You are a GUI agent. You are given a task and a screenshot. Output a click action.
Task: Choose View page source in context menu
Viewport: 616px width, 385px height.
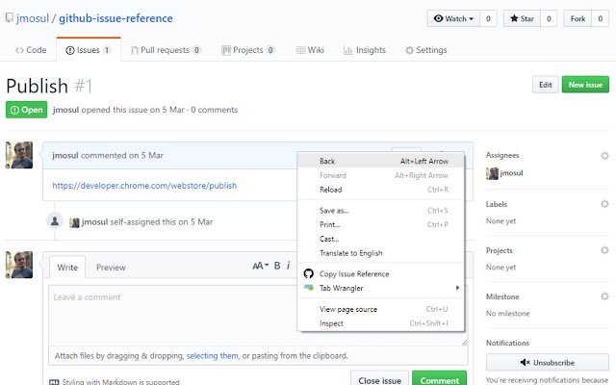click(381, 309)
